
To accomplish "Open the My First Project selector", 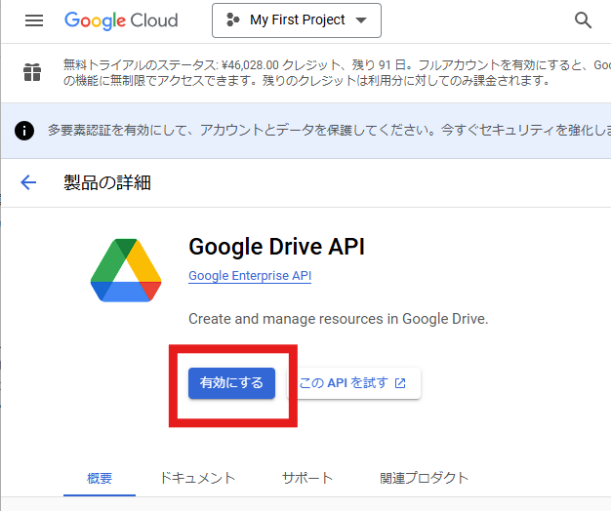I will (x=297, y=20).
